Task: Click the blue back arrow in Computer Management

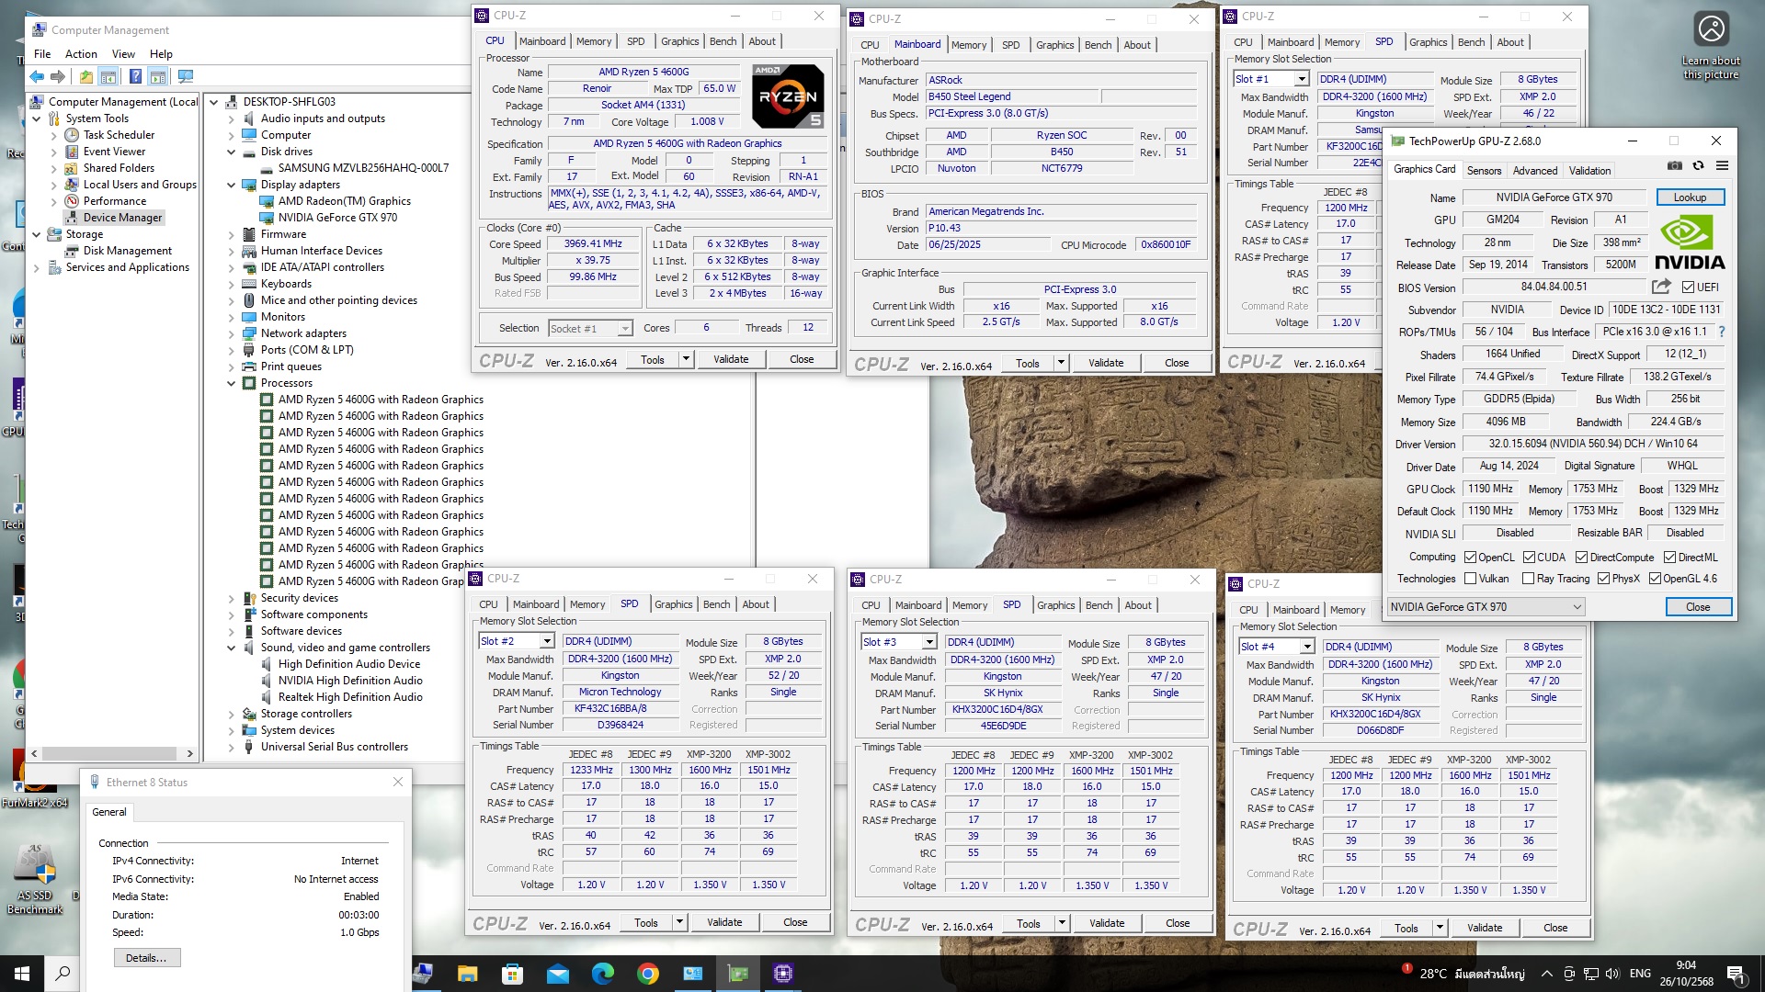Action: [x=37, y=76]
